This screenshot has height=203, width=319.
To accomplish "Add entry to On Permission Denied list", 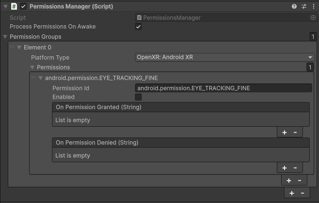I will [285, 168].
